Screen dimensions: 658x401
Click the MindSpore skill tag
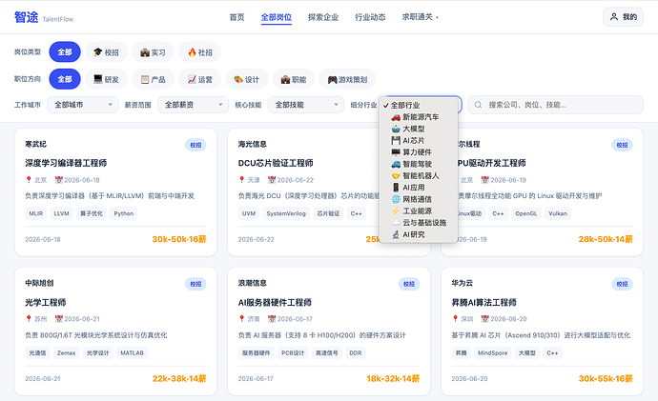pyautogui.click(x=493, y=352)
